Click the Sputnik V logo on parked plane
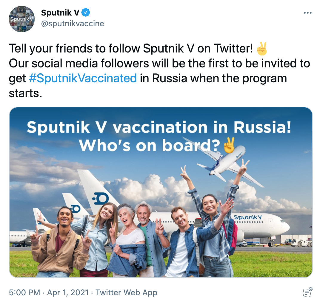This screenshot has width=320, height=306. tap(247, 217)
